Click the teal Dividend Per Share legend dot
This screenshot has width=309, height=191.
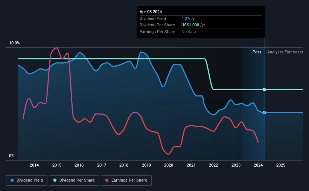[x=55, y=180]
